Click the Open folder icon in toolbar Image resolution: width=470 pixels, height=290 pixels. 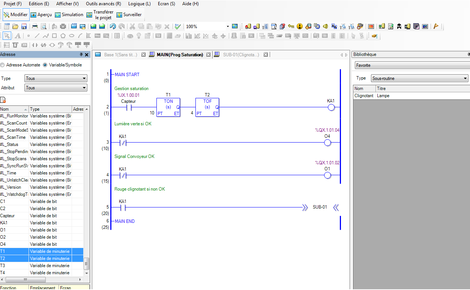coord(15,26)
